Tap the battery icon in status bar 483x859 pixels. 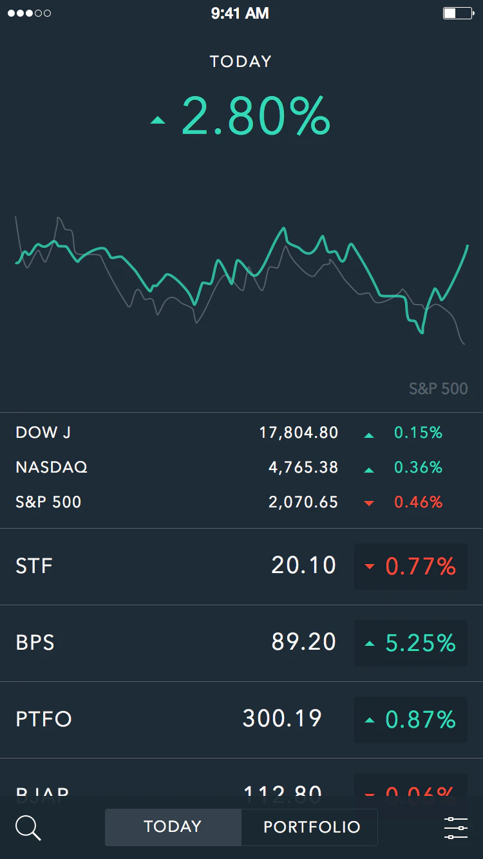458,13
